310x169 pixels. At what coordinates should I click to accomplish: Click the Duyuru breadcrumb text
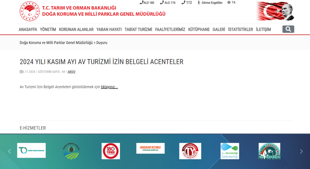coord(102,43)
